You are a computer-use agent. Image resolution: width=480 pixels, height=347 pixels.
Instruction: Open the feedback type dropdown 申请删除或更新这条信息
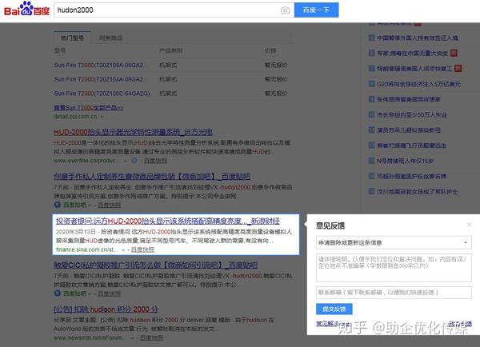pos(394,242)
